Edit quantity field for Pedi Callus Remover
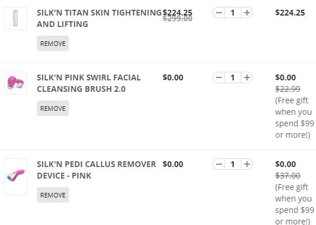316x225 pixels. pyautogui.click(x=233, y=164)
